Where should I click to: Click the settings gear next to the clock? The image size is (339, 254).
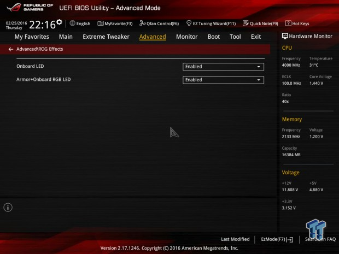click(x=59, y=22)
